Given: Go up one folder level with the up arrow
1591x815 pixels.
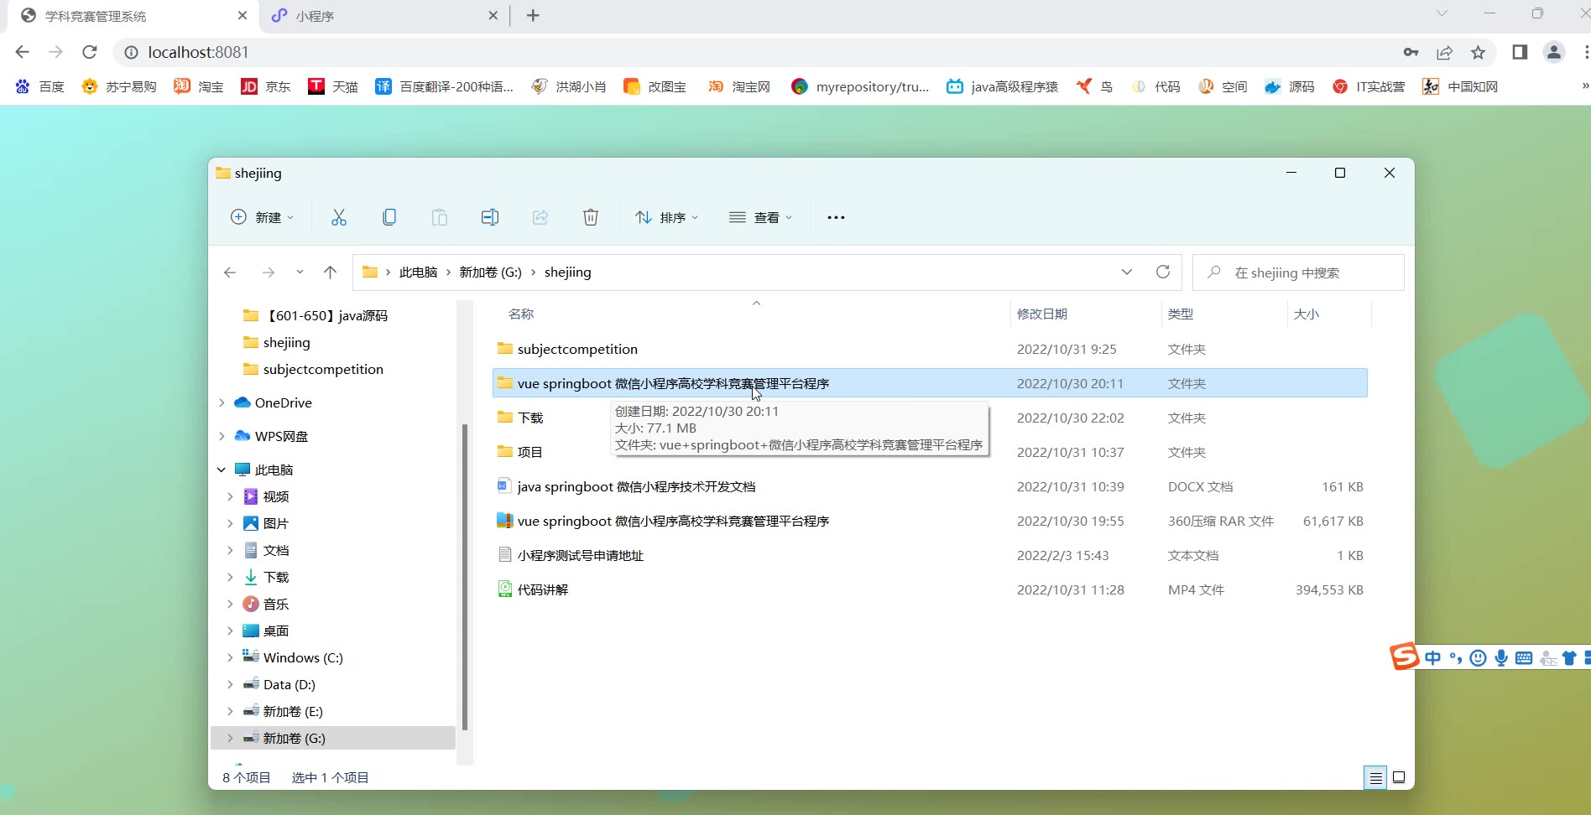Looking at the screenshot, I should point(331,272).
